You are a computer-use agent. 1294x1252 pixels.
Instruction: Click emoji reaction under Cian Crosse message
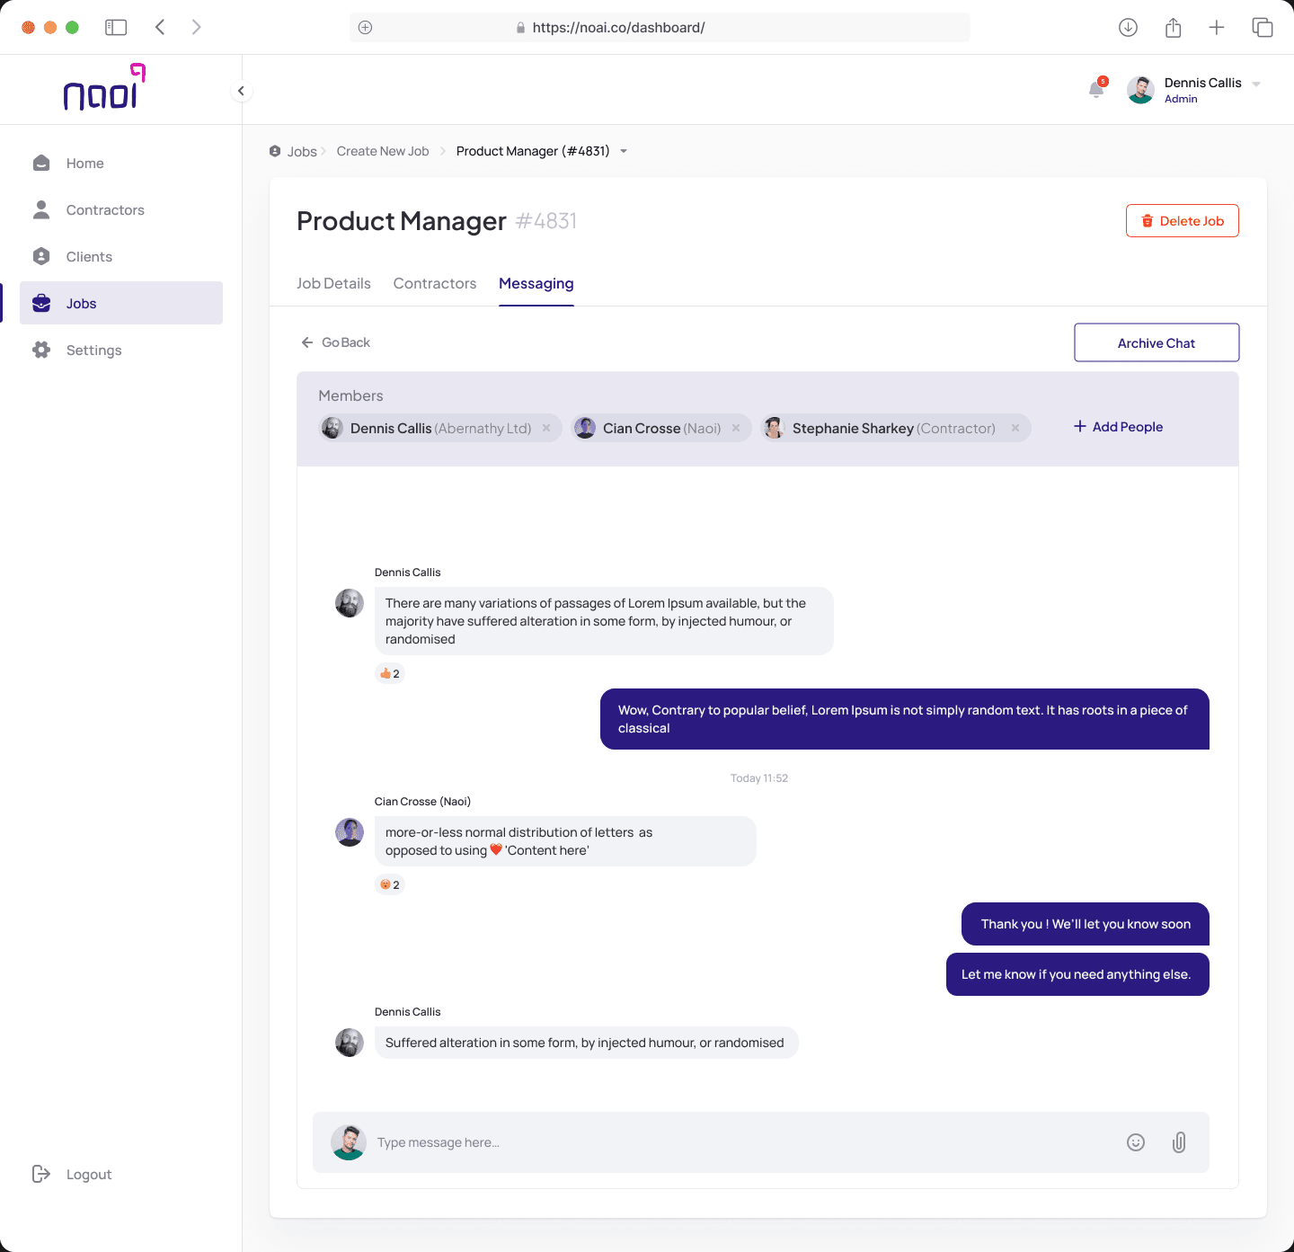click(x=389, y=884)
